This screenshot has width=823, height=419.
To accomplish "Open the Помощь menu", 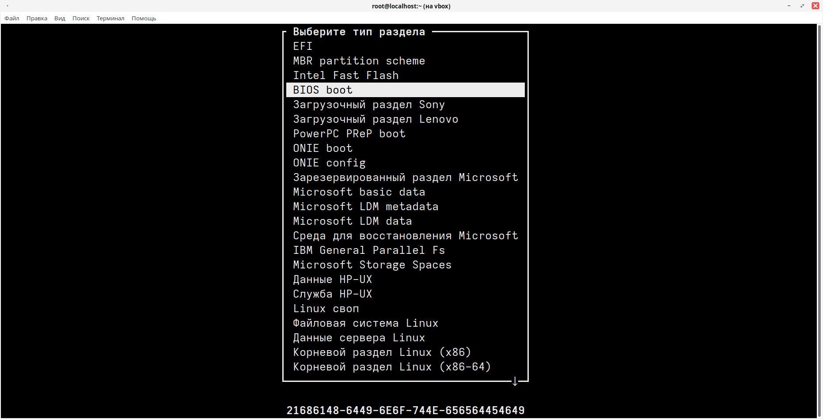I will 144,18.
